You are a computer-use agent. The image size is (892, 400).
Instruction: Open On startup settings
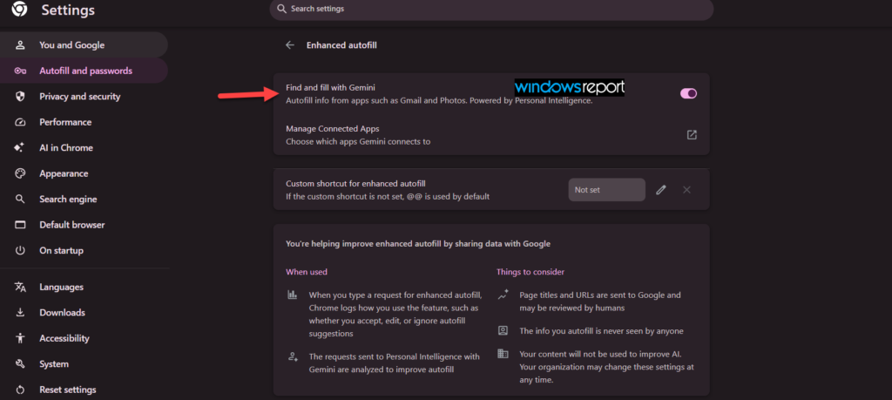[84, 250]
